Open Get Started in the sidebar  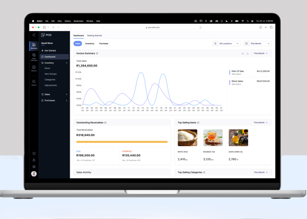coord(54,51)
